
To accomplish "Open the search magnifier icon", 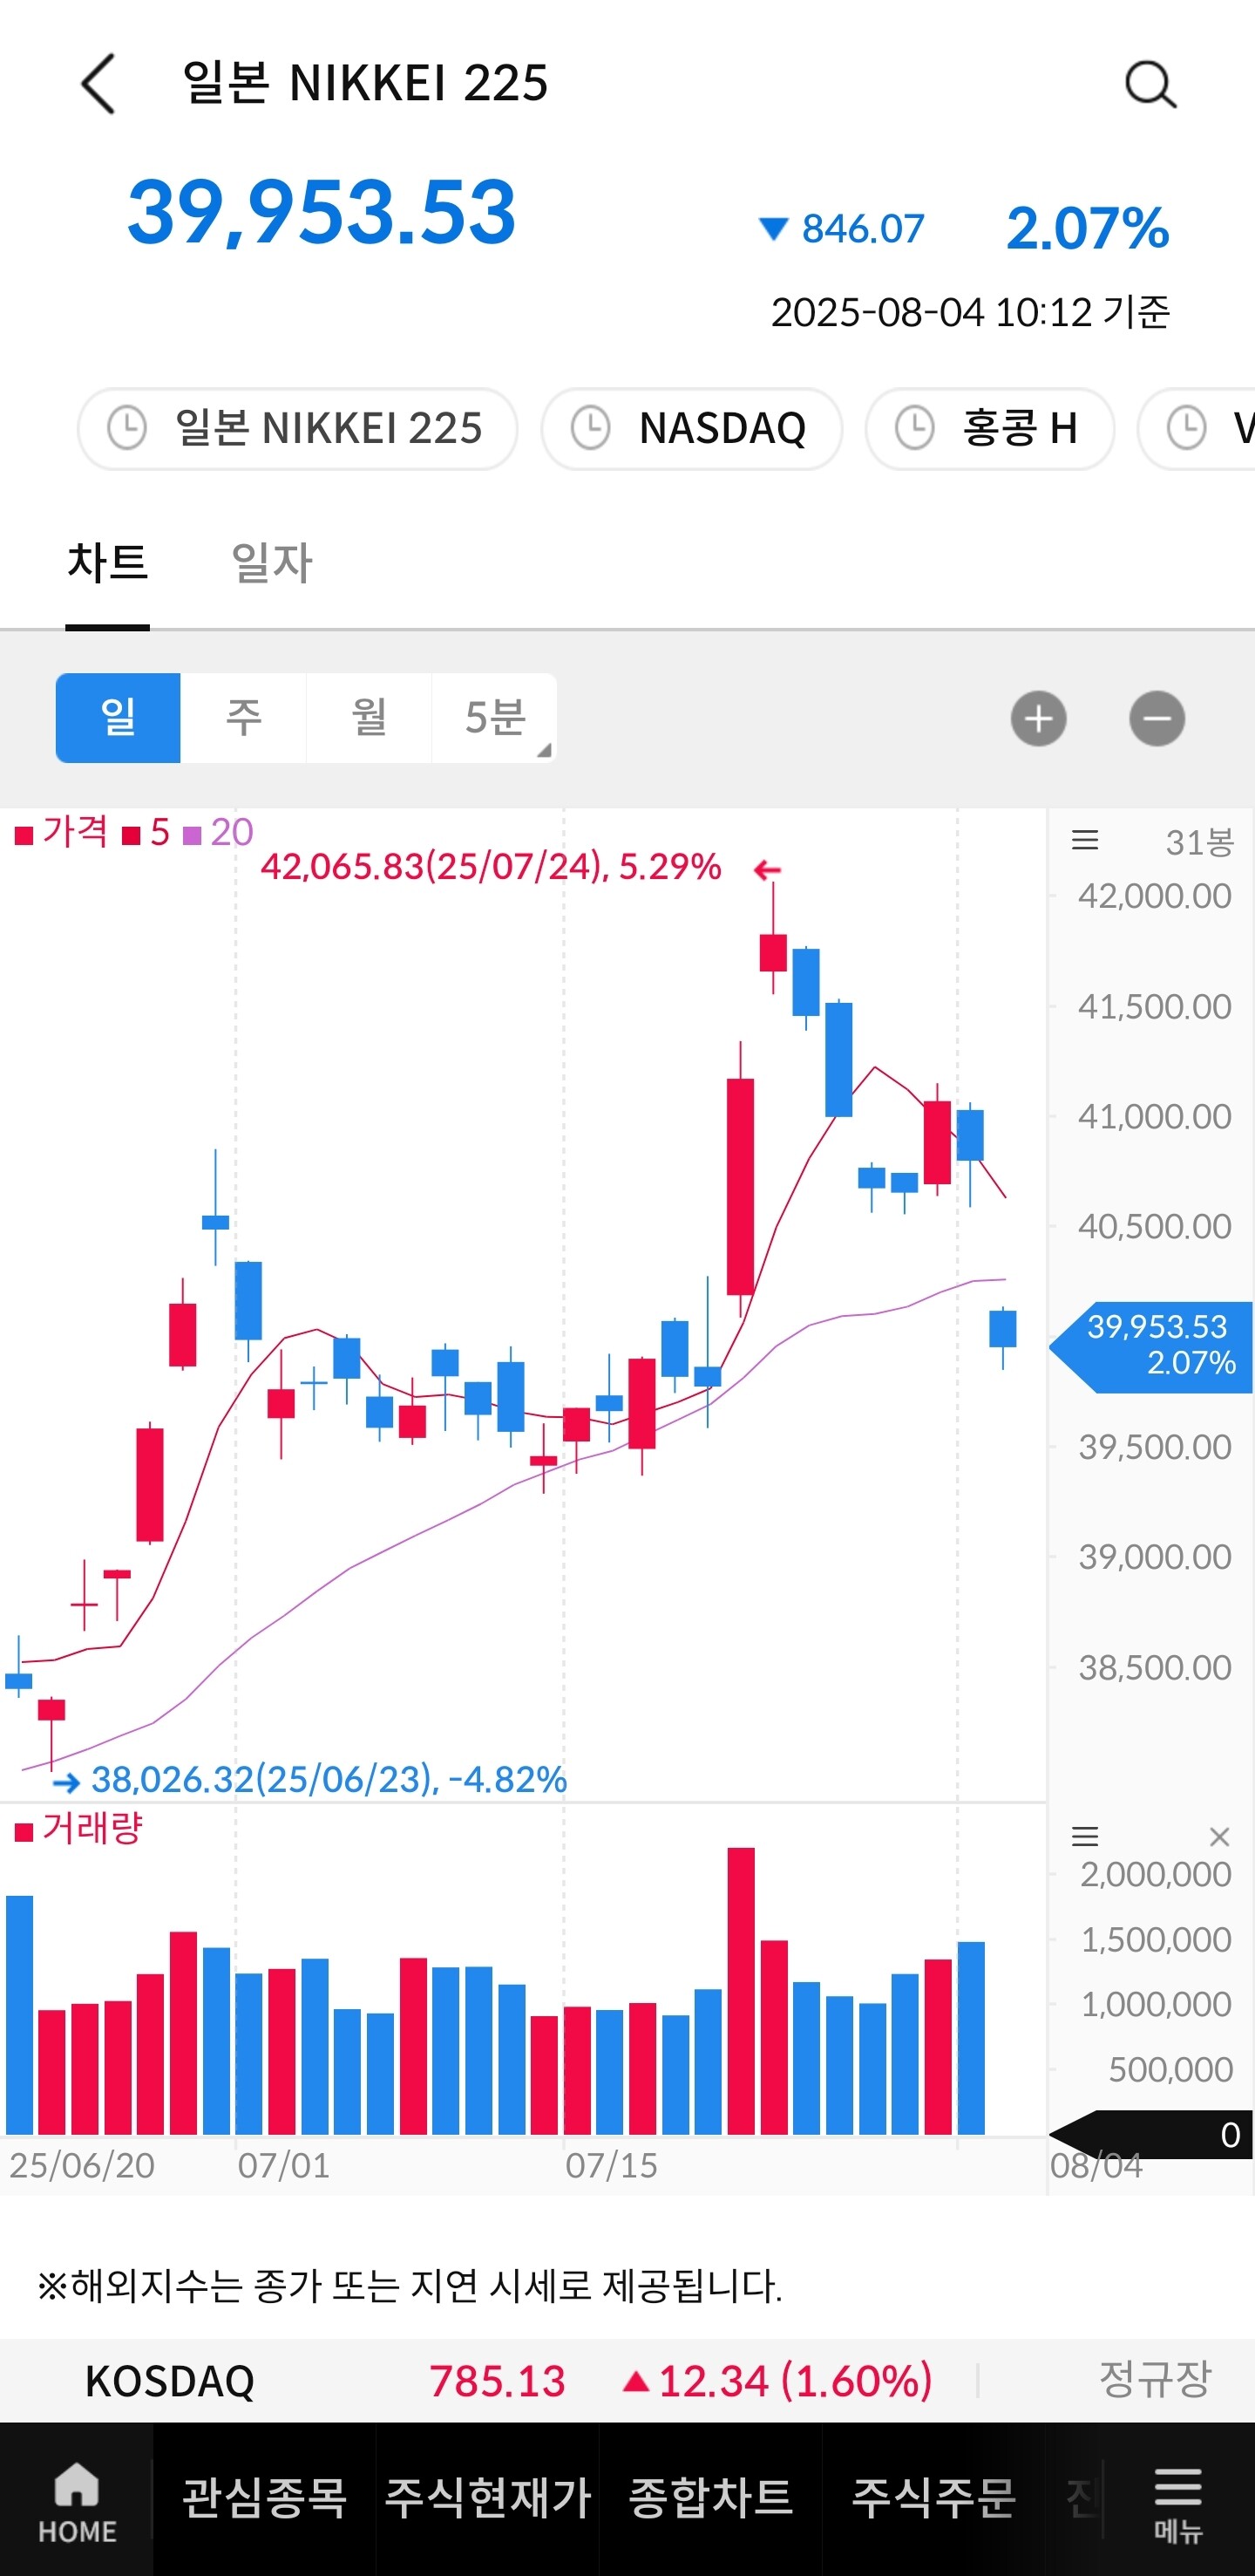I will click(1150, 85).
